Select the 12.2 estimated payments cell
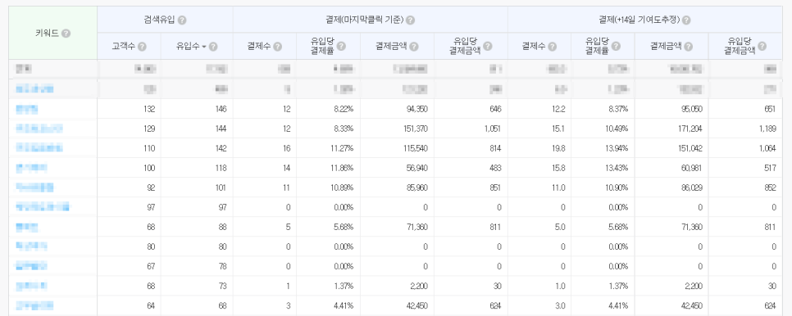792x316 pixels. tap(539, 109)
